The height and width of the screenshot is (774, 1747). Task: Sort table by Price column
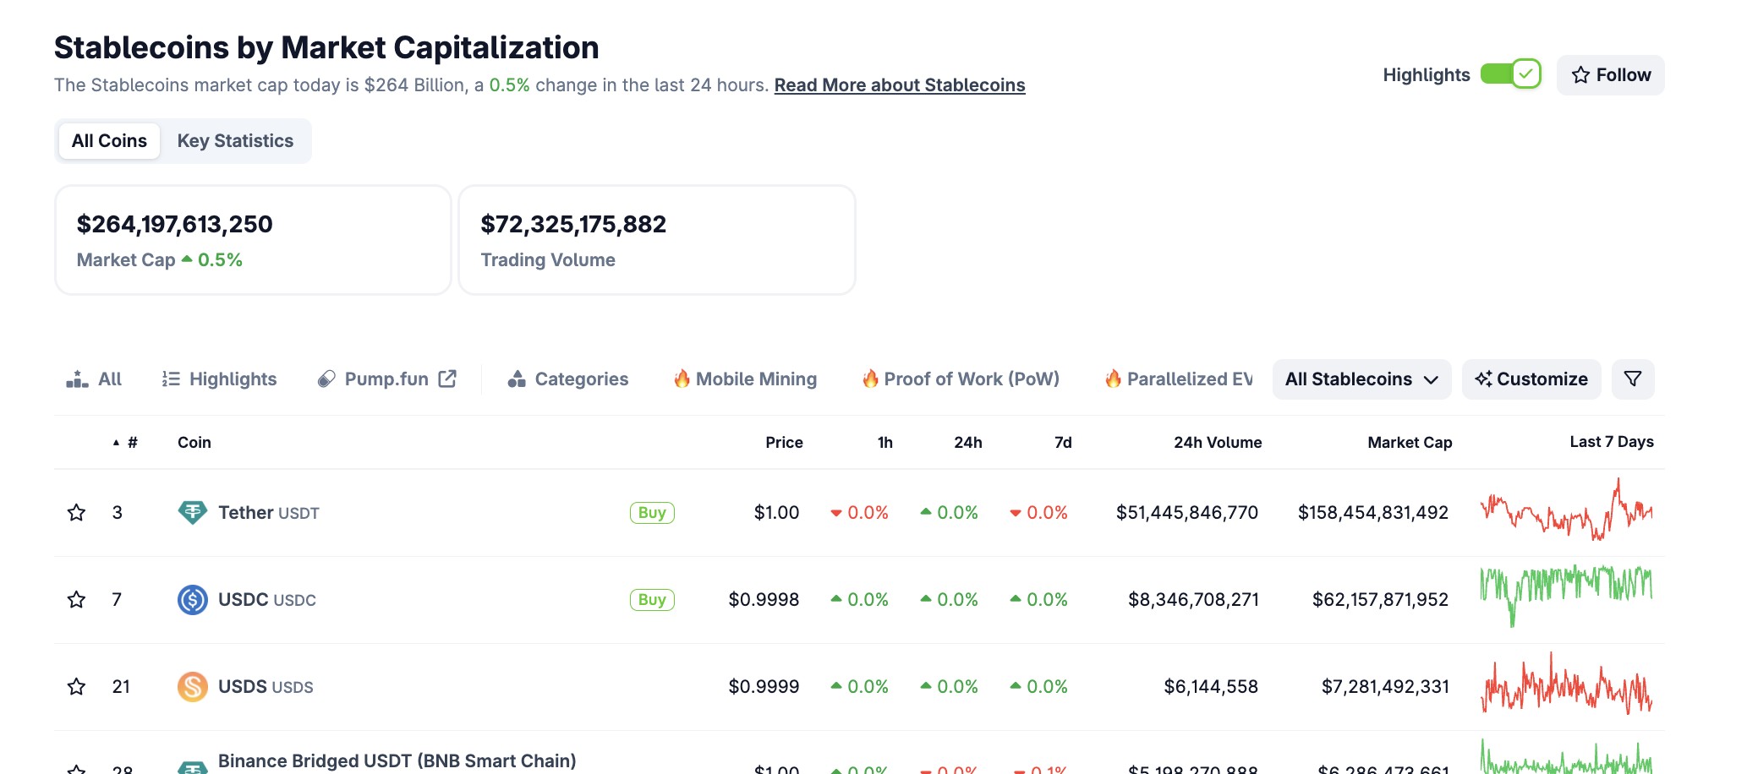pyautogui.click(x=784, y=442)
